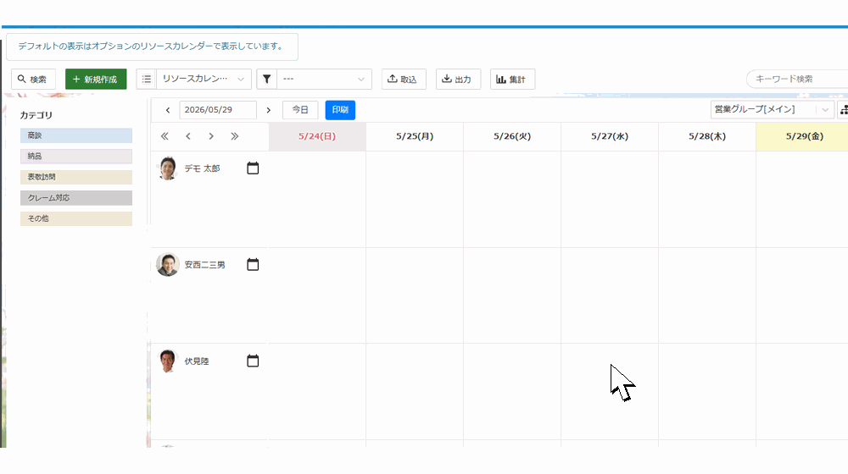Select the 納品 category swatch
The image size is (848, 474).
[x=76, y=157]
